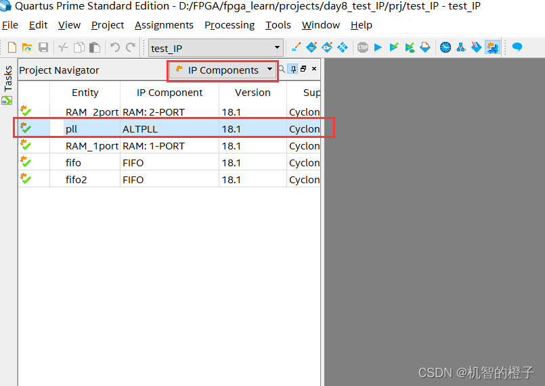545x386 pixels.
Task: Click the status icon of fifo2 row
Action: (x=26, y=178)
